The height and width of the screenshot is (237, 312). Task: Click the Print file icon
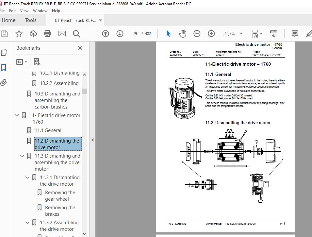(x=47, y=34)
